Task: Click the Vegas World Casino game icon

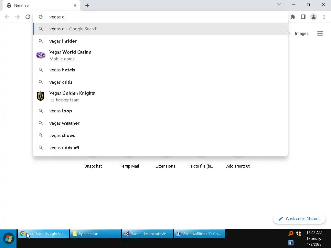Action: (x=41, y=55)
